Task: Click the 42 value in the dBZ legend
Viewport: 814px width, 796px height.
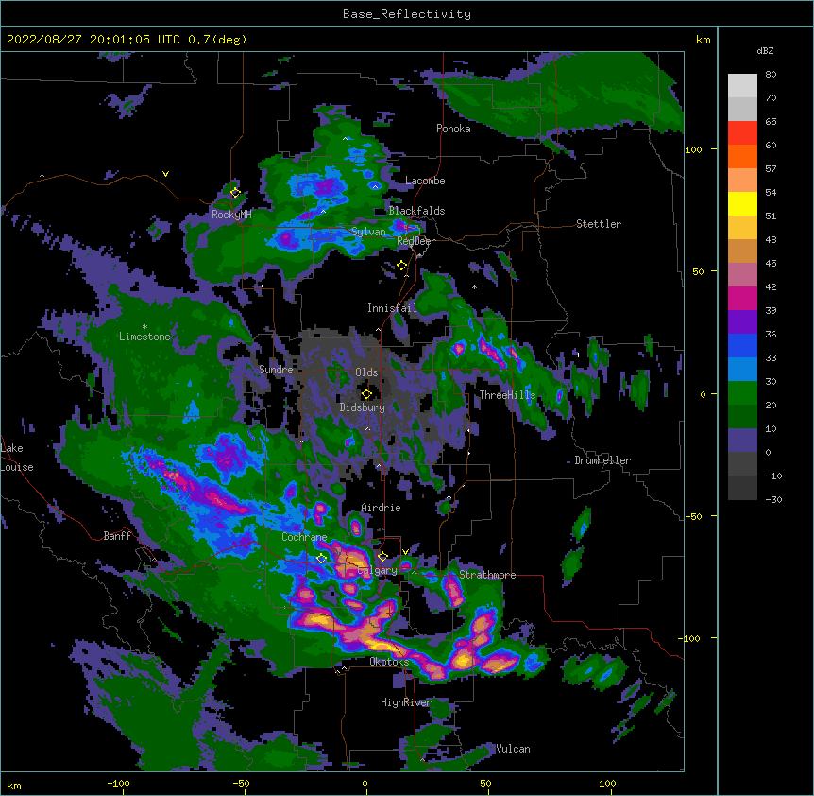Action: click(771, 286)
